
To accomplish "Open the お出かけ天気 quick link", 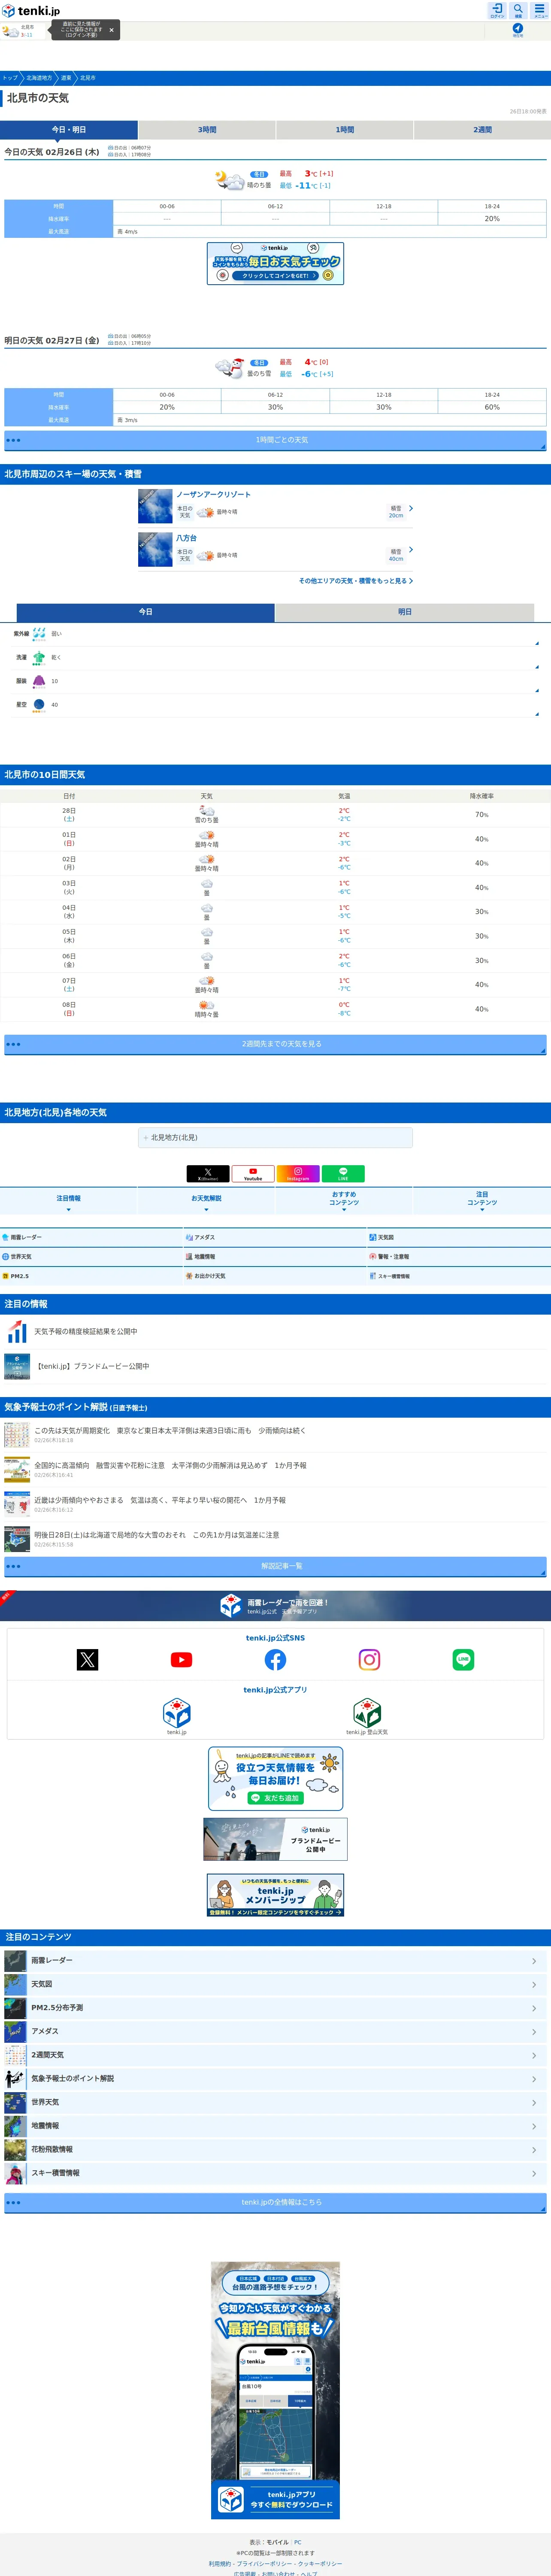I will 275,1277.
